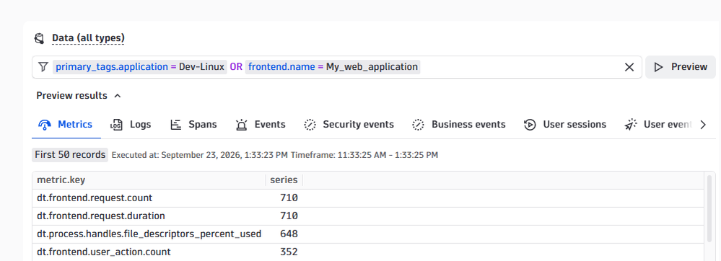Click the User events cursor icon
Image resolution: width=721 pixels, height=261 pixels.
pyautogui.click(x=630, y=125)
